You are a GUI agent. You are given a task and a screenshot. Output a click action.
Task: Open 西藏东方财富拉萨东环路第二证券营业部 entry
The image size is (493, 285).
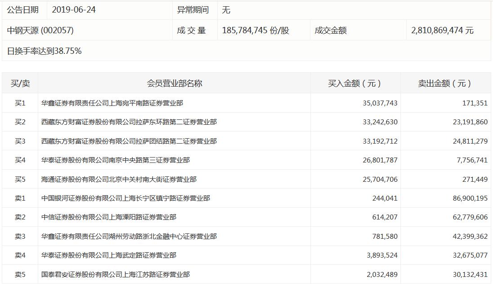click(129, 122)
